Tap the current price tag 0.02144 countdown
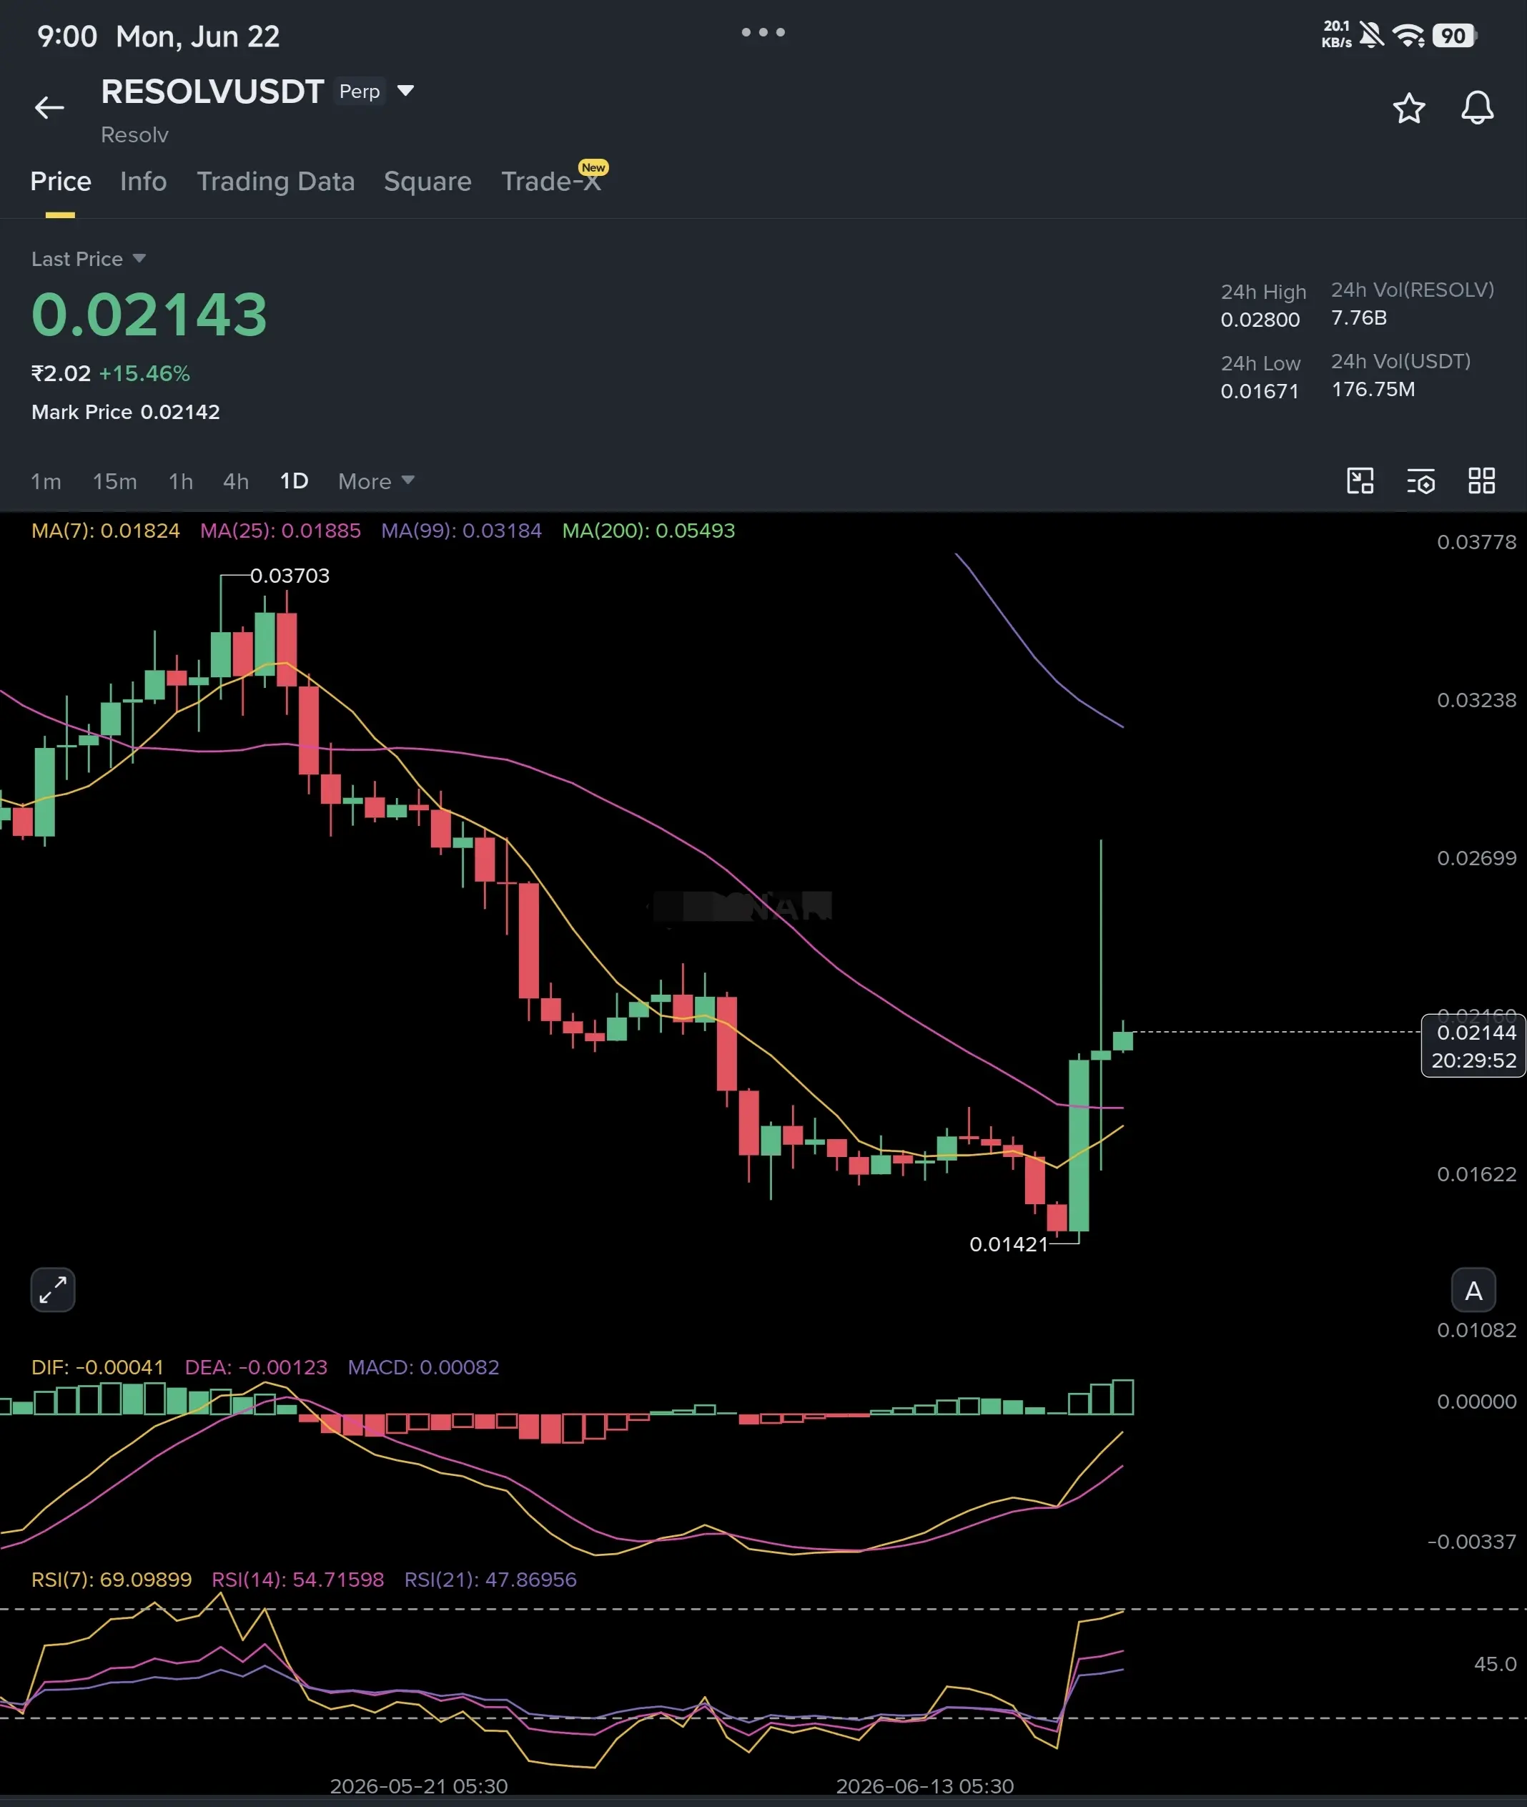 (x=1473, y=1045)
